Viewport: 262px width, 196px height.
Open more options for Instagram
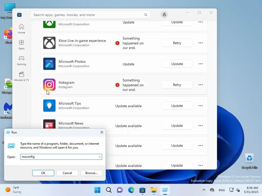[201, 85]
